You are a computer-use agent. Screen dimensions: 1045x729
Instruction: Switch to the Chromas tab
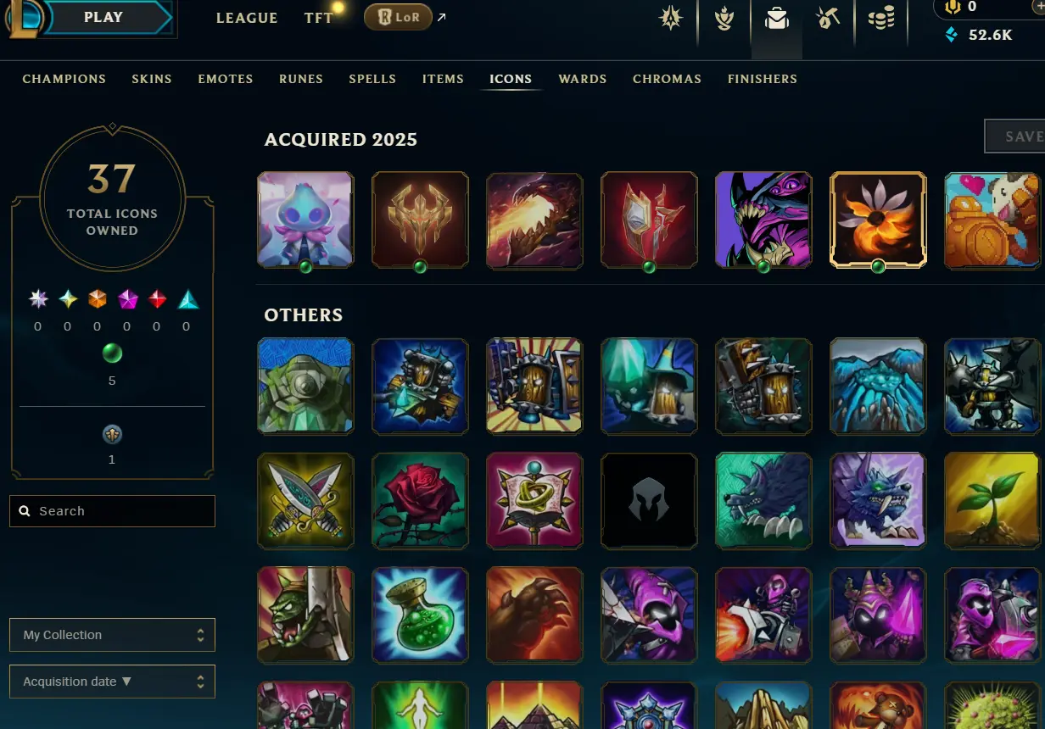(x=667, y=79)
